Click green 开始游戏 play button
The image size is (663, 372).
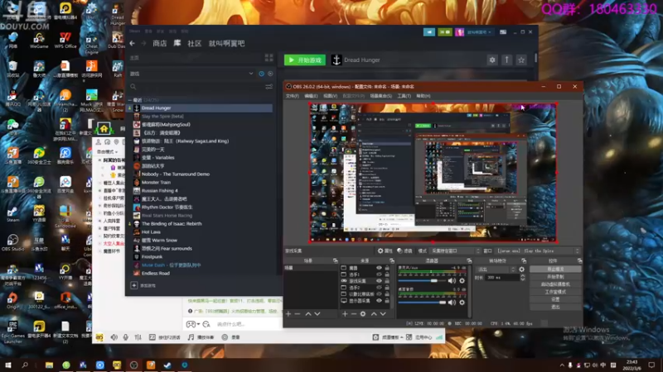(x=305, y=60)
